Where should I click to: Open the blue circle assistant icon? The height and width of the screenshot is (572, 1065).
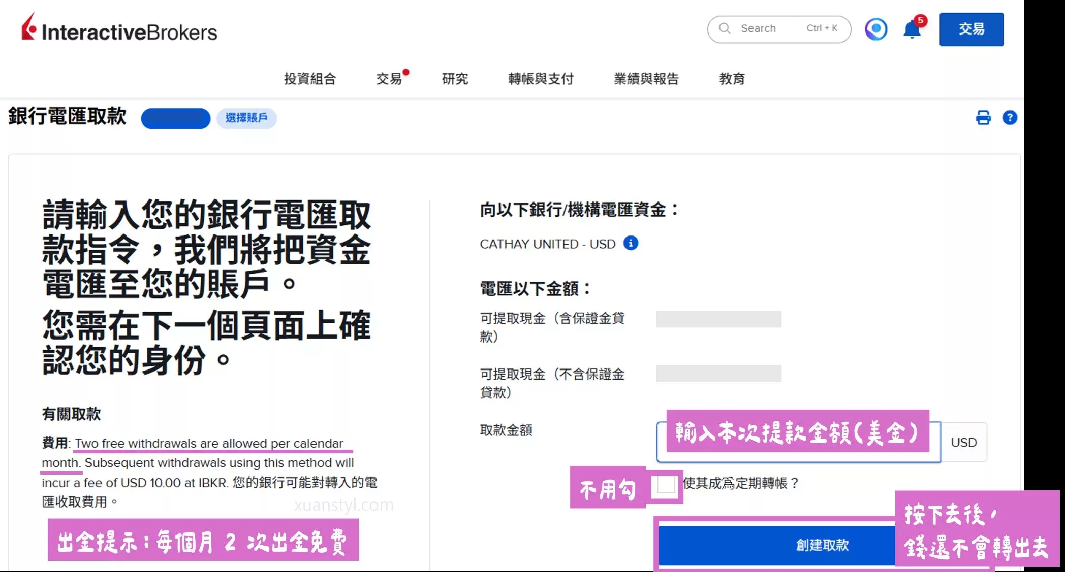(x=876, y=29)
